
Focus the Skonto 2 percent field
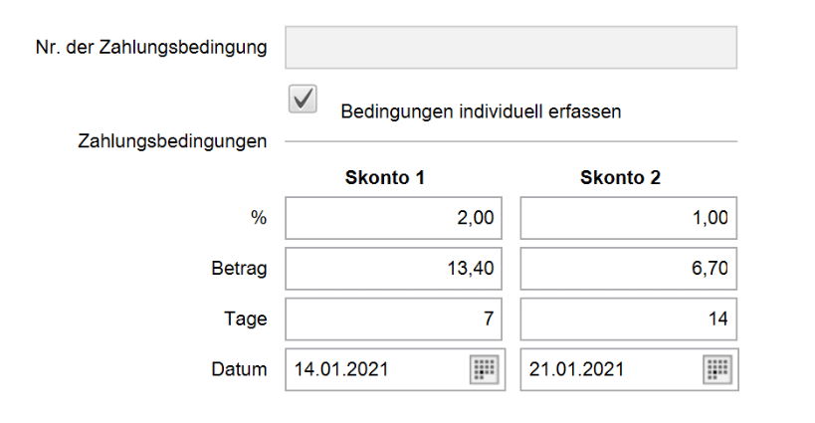[x=628, y=218]
